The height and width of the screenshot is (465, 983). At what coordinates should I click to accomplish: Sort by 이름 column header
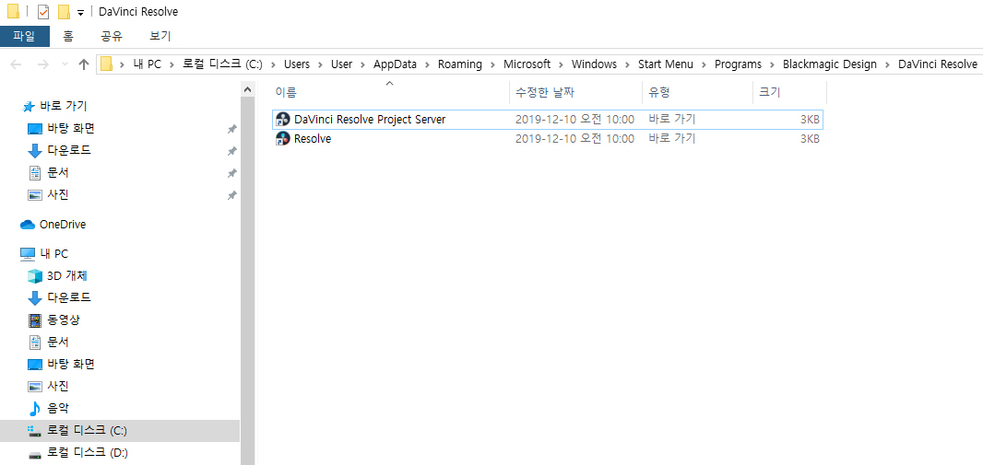pos(390,93)
